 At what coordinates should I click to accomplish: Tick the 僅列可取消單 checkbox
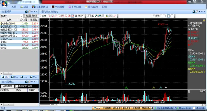click(17, 86)
